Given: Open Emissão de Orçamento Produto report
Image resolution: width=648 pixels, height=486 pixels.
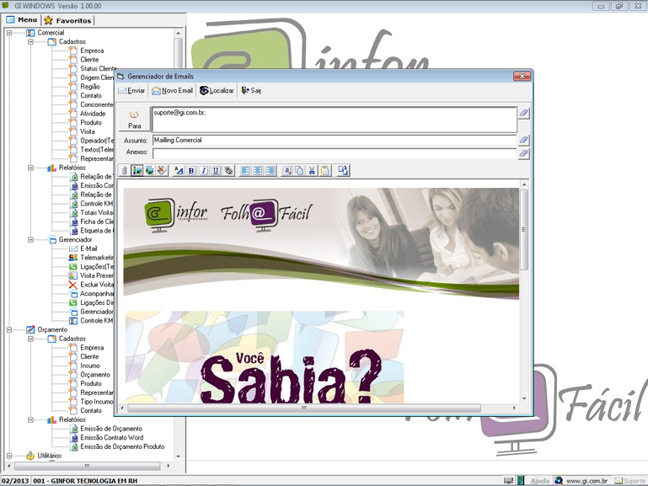Looking at the screenshot, I should (122, 446).
